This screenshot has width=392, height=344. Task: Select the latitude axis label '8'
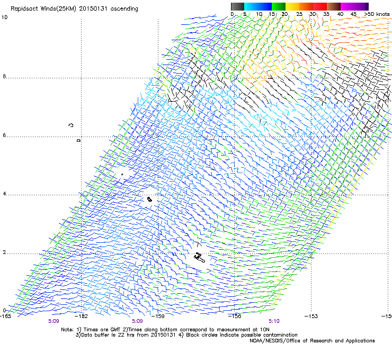(4, 76)
